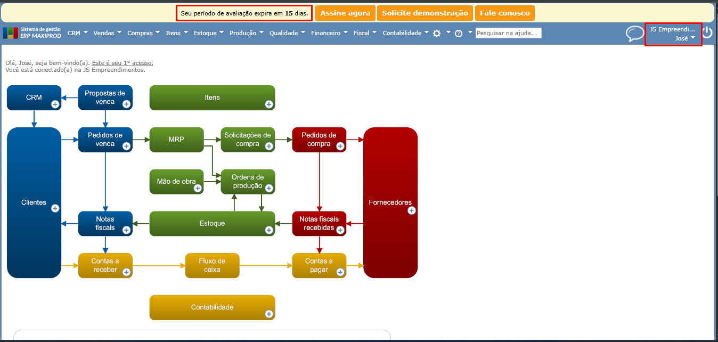
Task: Expand the Produção menu arrow
Action: click(x=261, y=32)
